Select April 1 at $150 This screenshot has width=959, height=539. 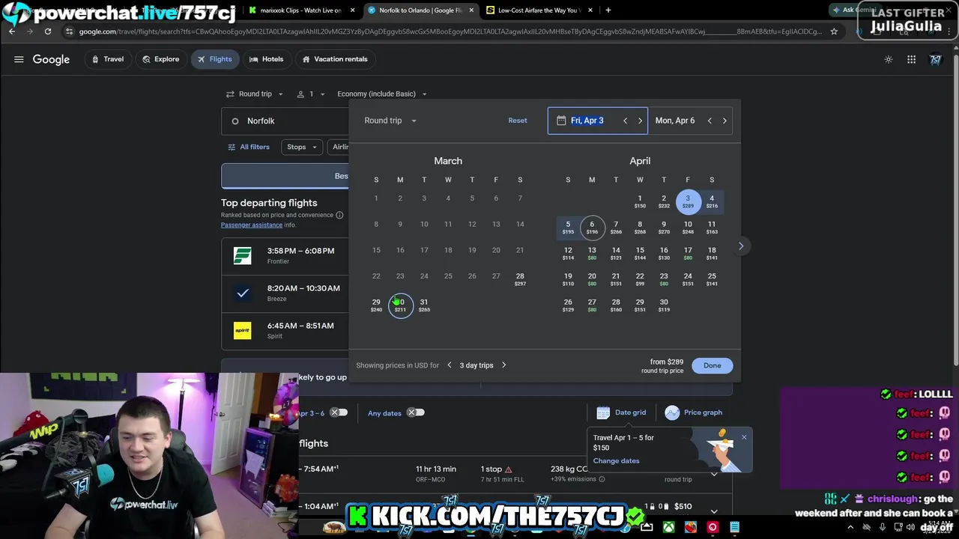pos(640,201)
